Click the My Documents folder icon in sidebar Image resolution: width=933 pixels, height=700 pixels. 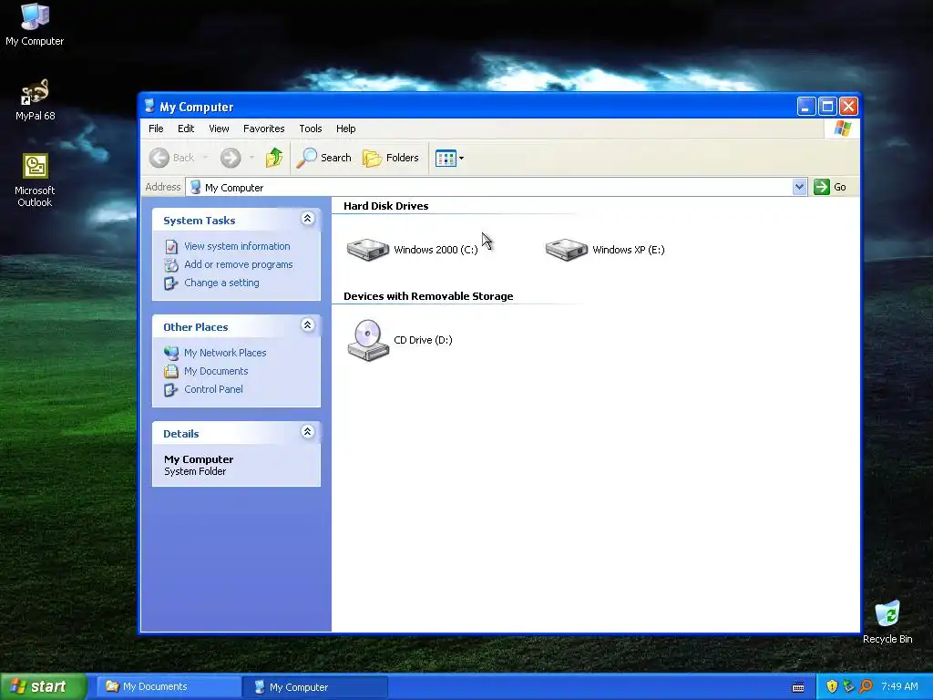[x=171, y=372]
